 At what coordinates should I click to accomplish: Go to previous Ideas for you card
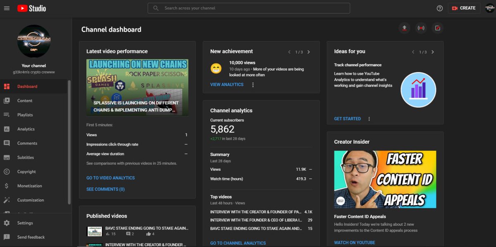tap(413, 52)
